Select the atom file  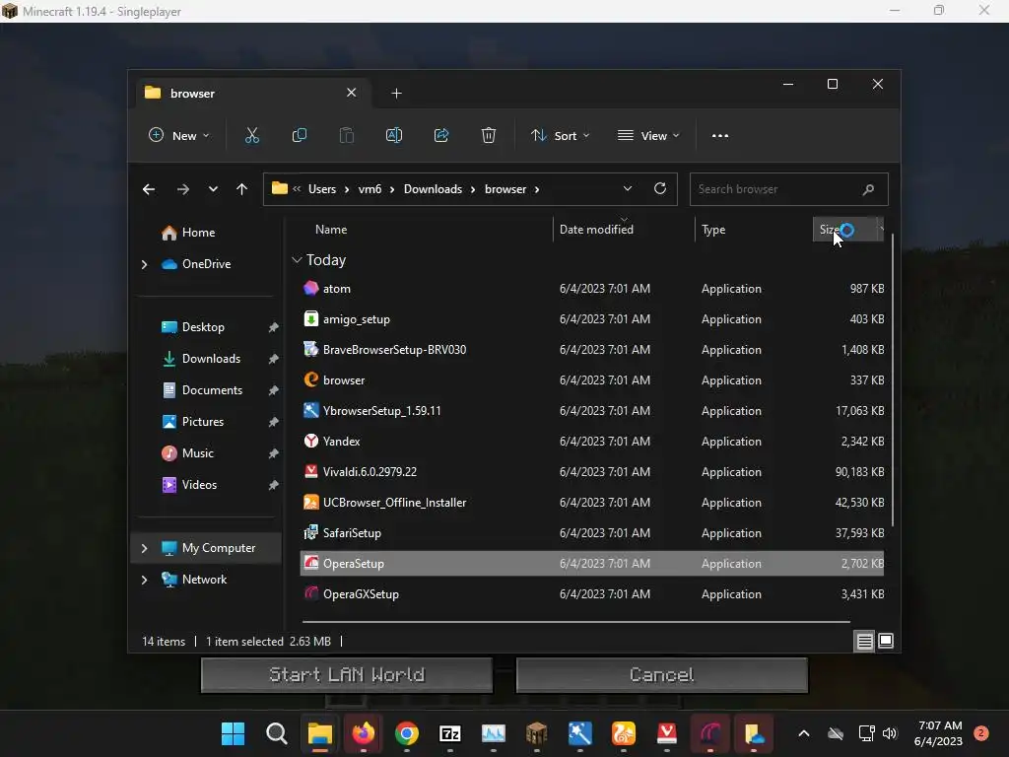click(592, 289)
